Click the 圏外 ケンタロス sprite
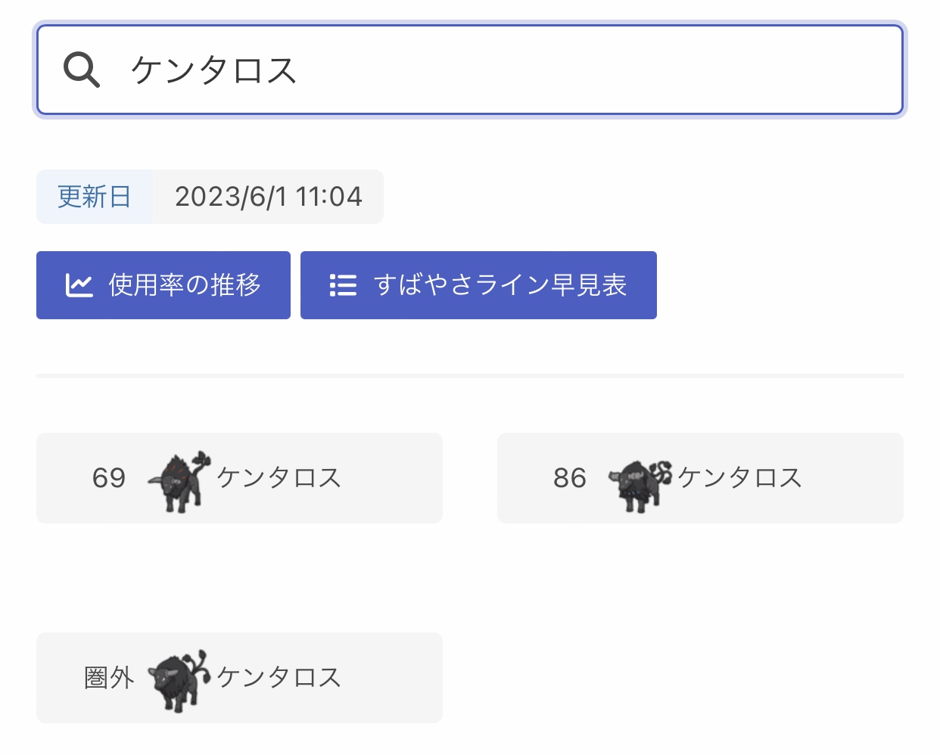 179,679
